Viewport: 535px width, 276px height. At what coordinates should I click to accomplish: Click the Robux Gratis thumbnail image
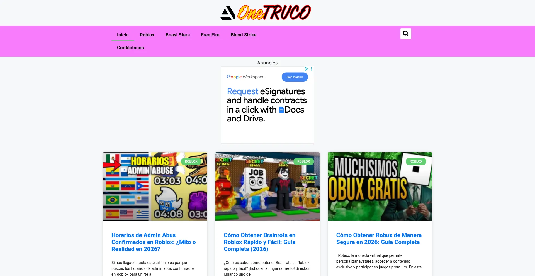coord(380,187)
